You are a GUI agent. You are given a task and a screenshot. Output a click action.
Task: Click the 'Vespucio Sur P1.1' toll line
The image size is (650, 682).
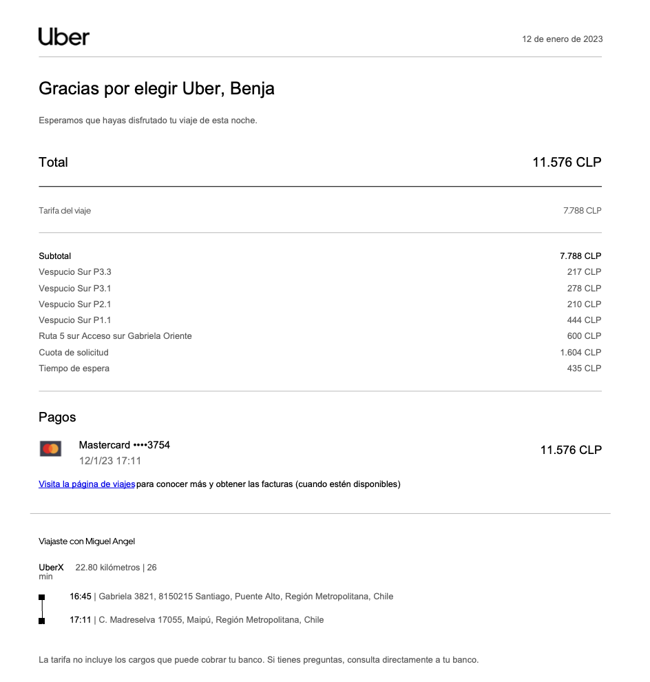pyautogui.click(x=75, y=320)
